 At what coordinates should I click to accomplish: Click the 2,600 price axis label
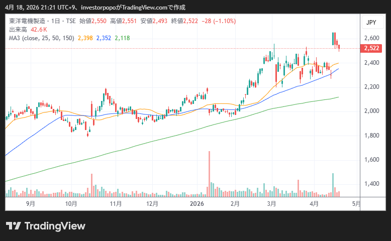pos(372,38)
